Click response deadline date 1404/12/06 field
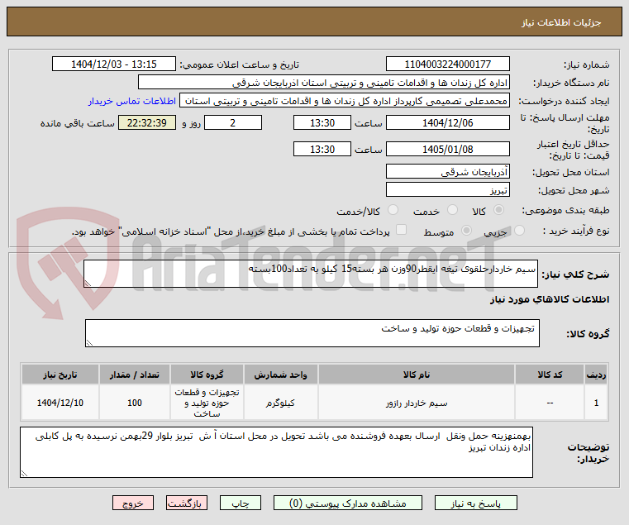629x525 pixels. [x=448, y=123]
